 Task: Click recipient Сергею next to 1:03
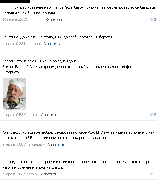(x=31, y=174)
